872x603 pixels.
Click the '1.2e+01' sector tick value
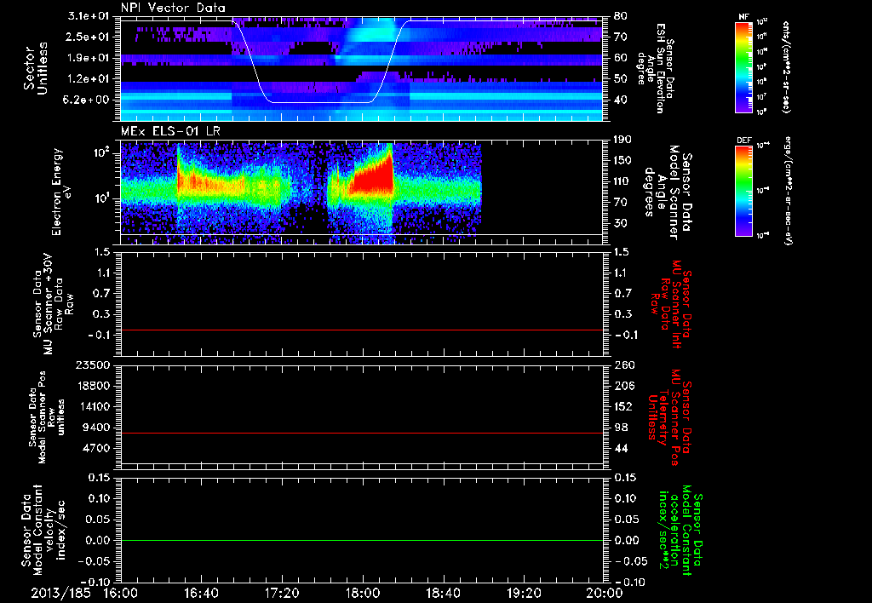coord(89,79)
